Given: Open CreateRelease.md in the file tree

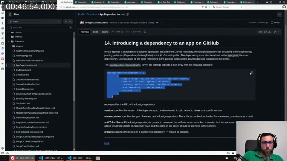Looking at the screenshot, I should pos(25,89).
